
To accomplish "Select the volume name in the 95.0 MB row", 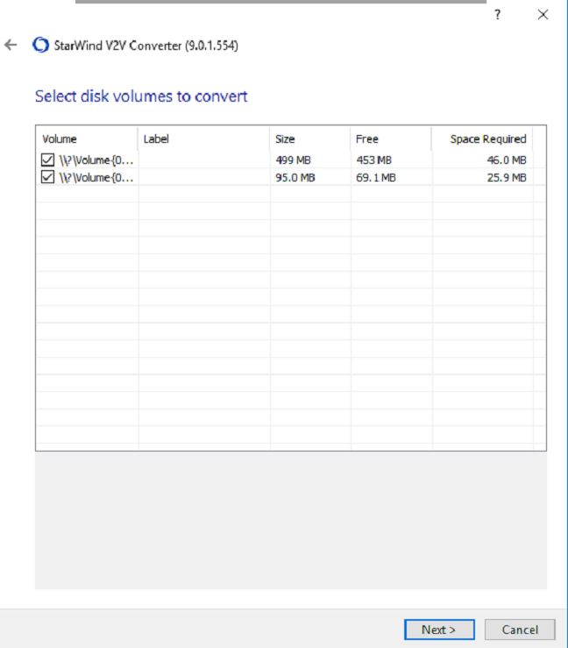I will 96,177.
